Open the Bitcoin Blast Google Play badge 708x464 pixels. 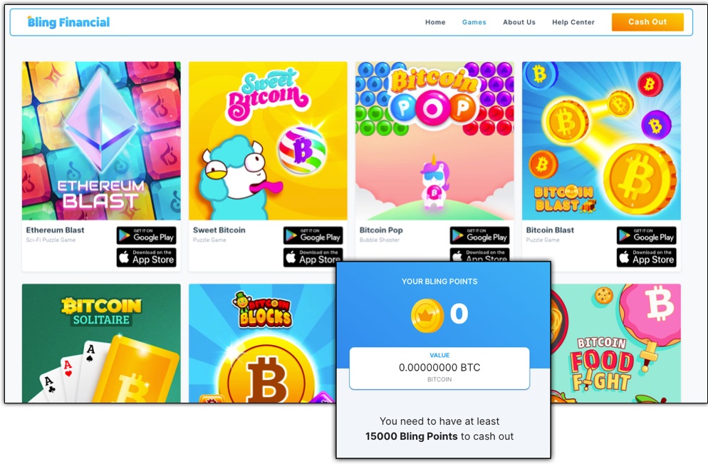click(x=647, y=235)
